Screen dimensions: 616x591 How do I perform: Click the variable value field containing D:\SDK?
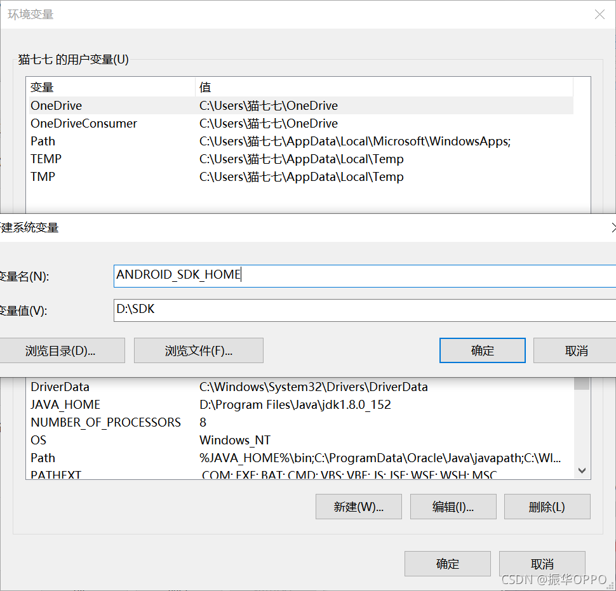pyautogui.click(x=365, y=310)
